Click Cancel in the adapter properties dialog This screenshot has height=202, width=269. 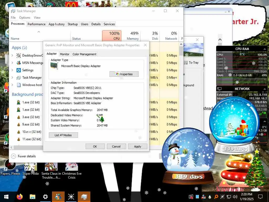point(116,147)
